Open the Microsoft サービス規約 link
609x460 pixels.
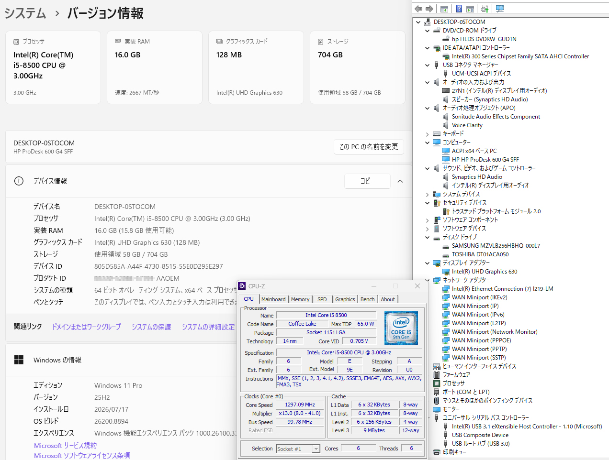pos(65,445)
